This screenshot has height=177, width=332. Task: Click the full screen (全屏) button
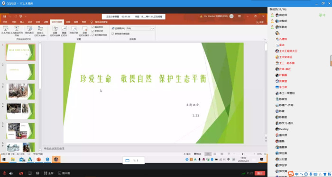click(48, 173)
